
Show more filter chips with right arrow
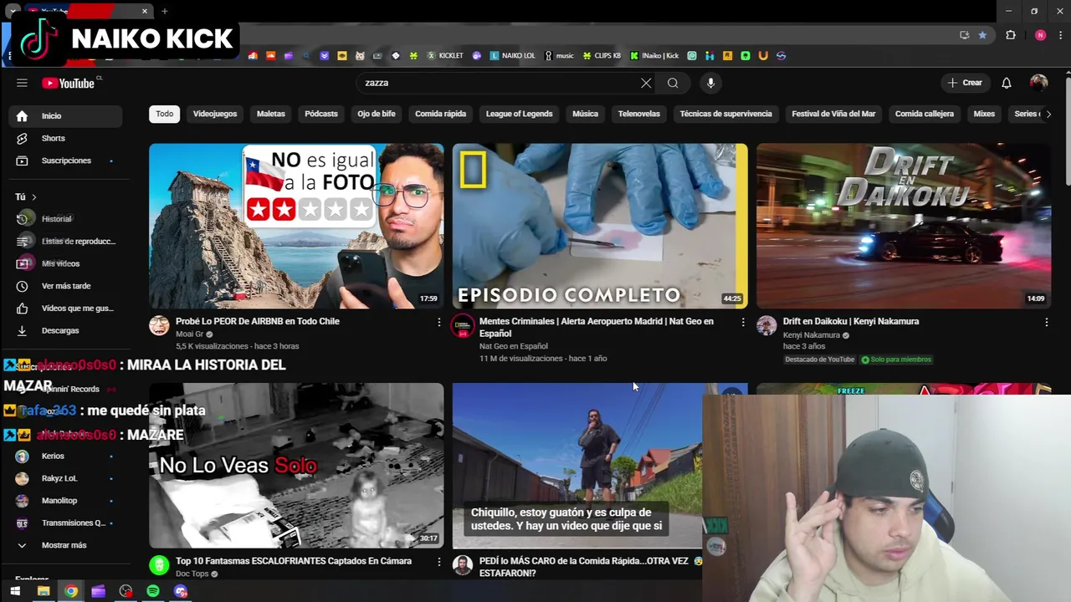pos(1048,114)
